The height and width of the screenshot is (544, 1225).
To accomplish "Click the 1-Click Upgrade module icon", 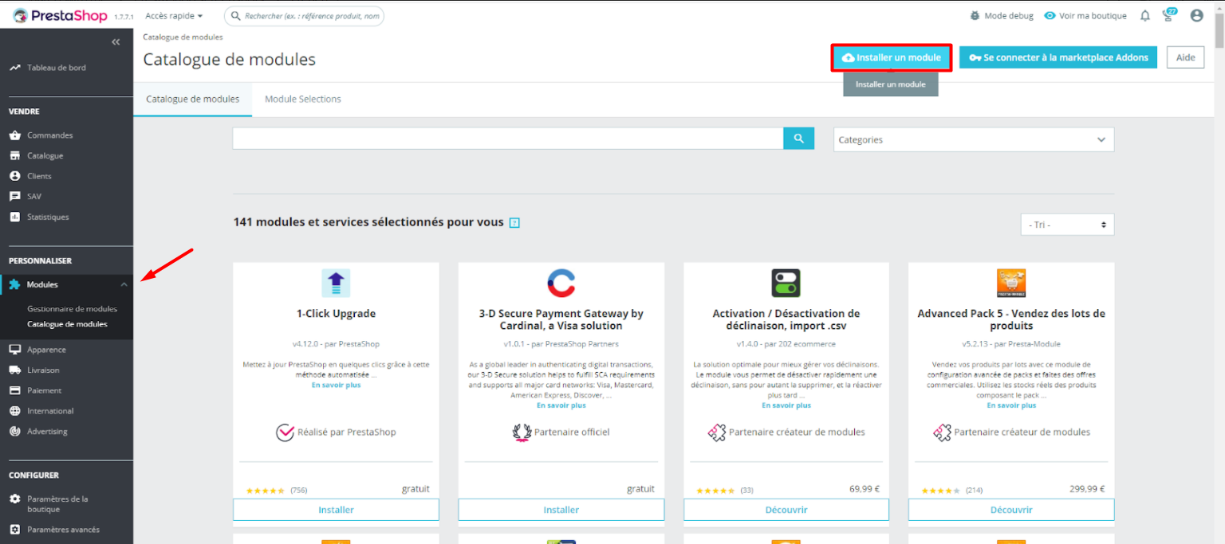I will point(336,284).
